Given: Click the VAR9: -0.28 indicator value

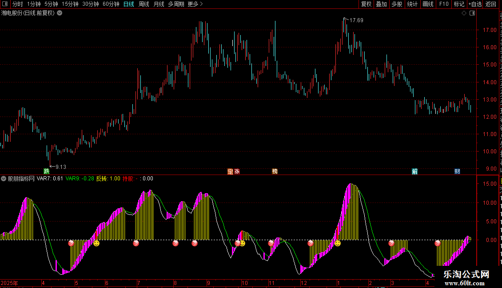Looking at the screenshot, I should [80, 179].
